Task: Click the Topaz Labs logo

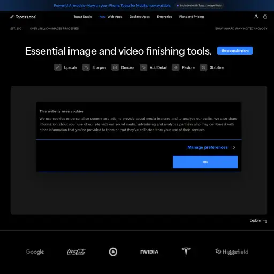Action: (23, 17)
